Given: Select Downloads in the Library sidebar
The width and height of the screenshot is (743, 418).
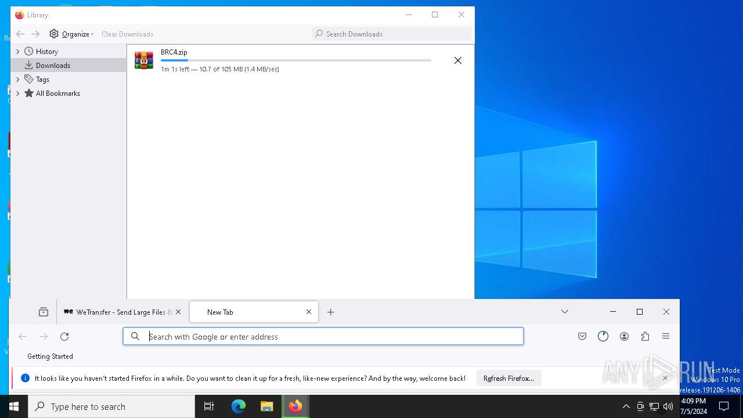Looking at the screenshot, I should click(68, 65).
